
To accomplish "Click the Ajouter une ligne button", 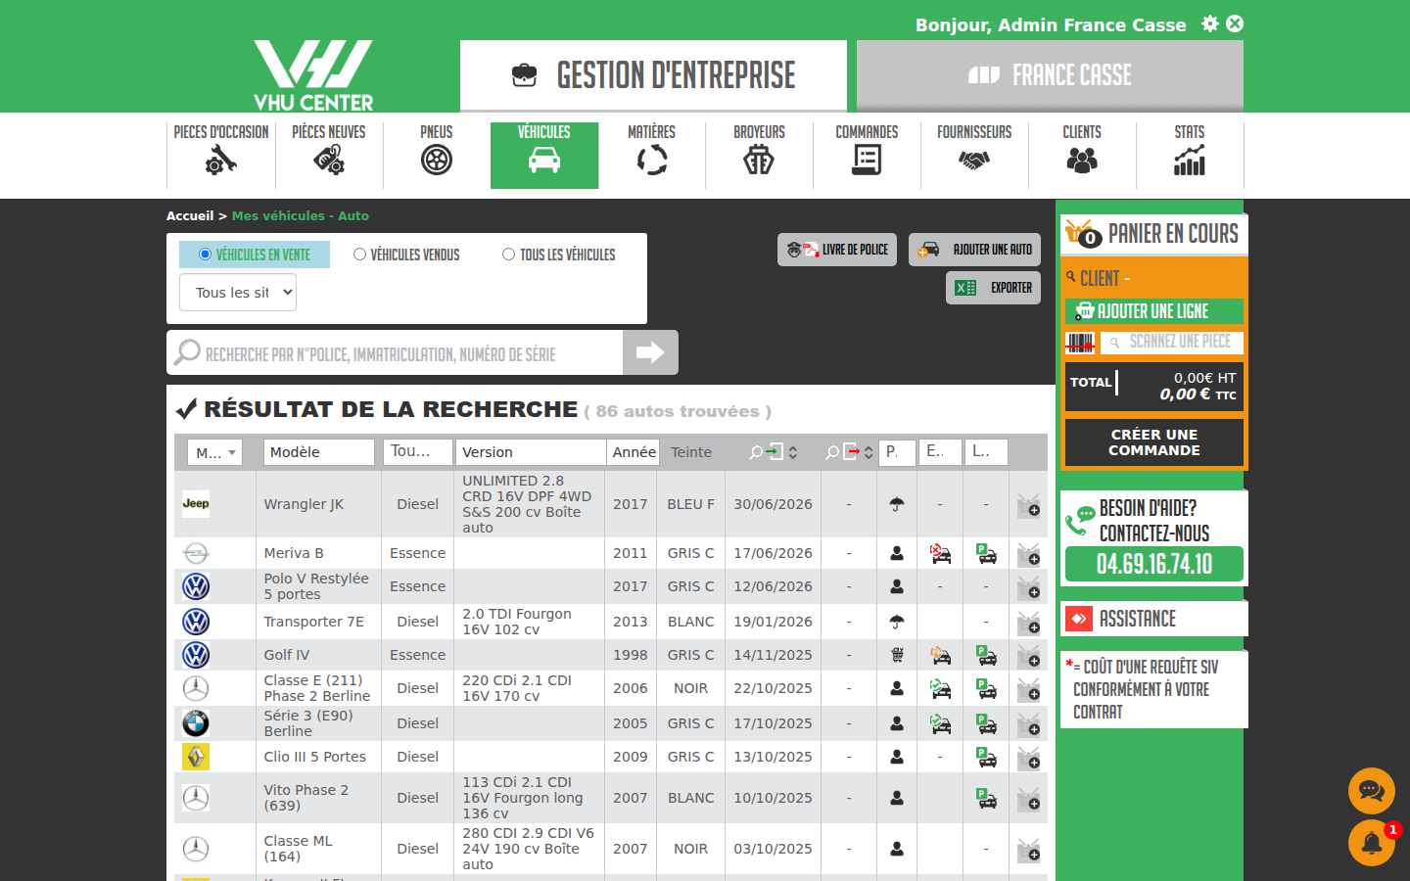I will [1153, 311].
